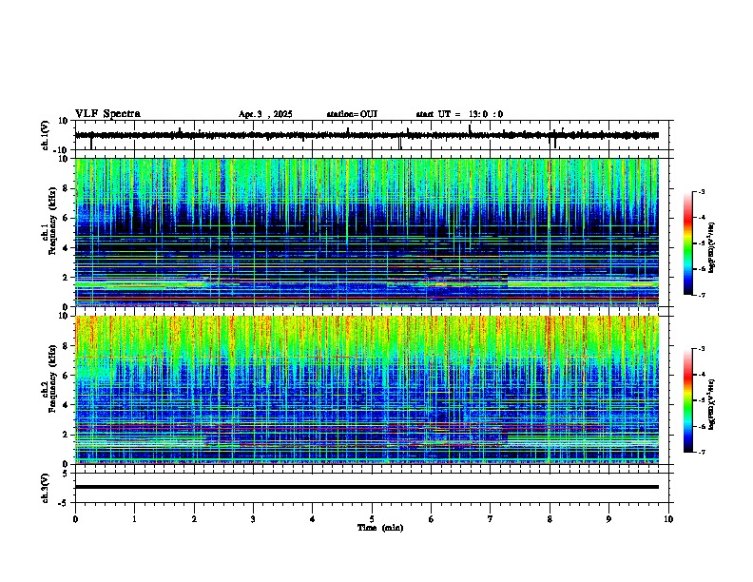Select the date text 'Apr. 3, 2025'
The height and width of the screenshot is (582, 753).
(265, 114)
